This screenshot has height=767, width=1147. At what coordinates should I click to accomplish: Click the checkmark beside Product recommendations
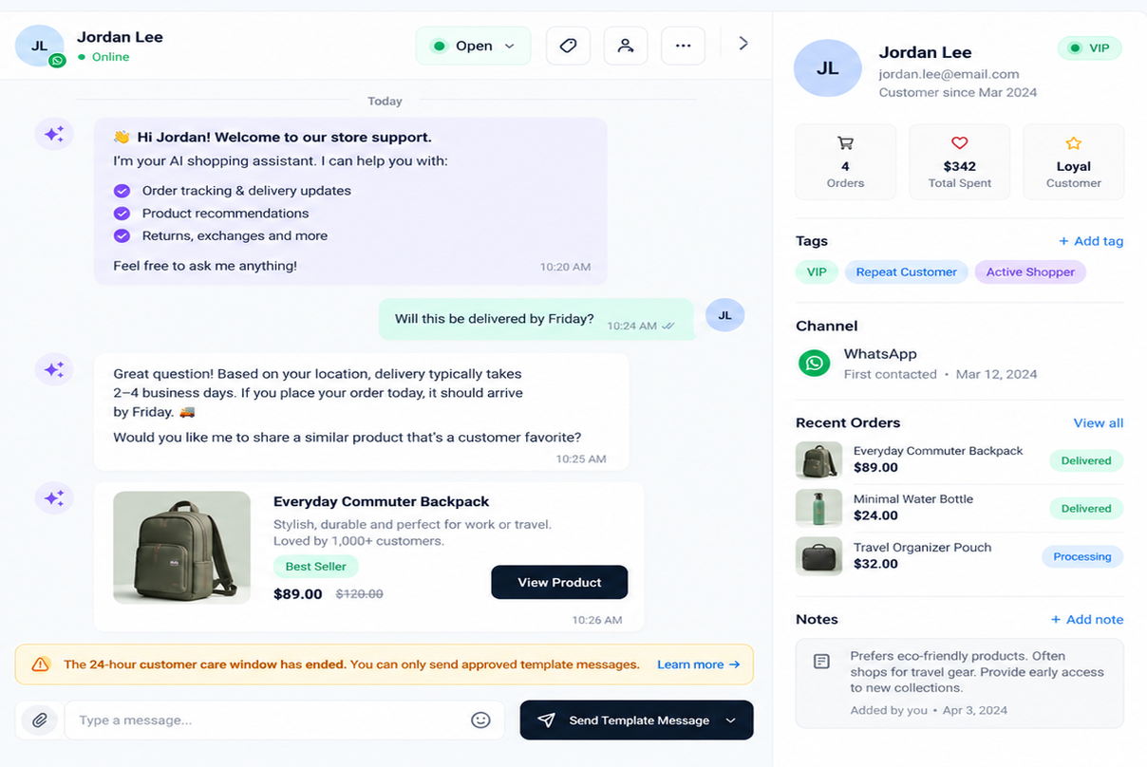pos(122,213)
